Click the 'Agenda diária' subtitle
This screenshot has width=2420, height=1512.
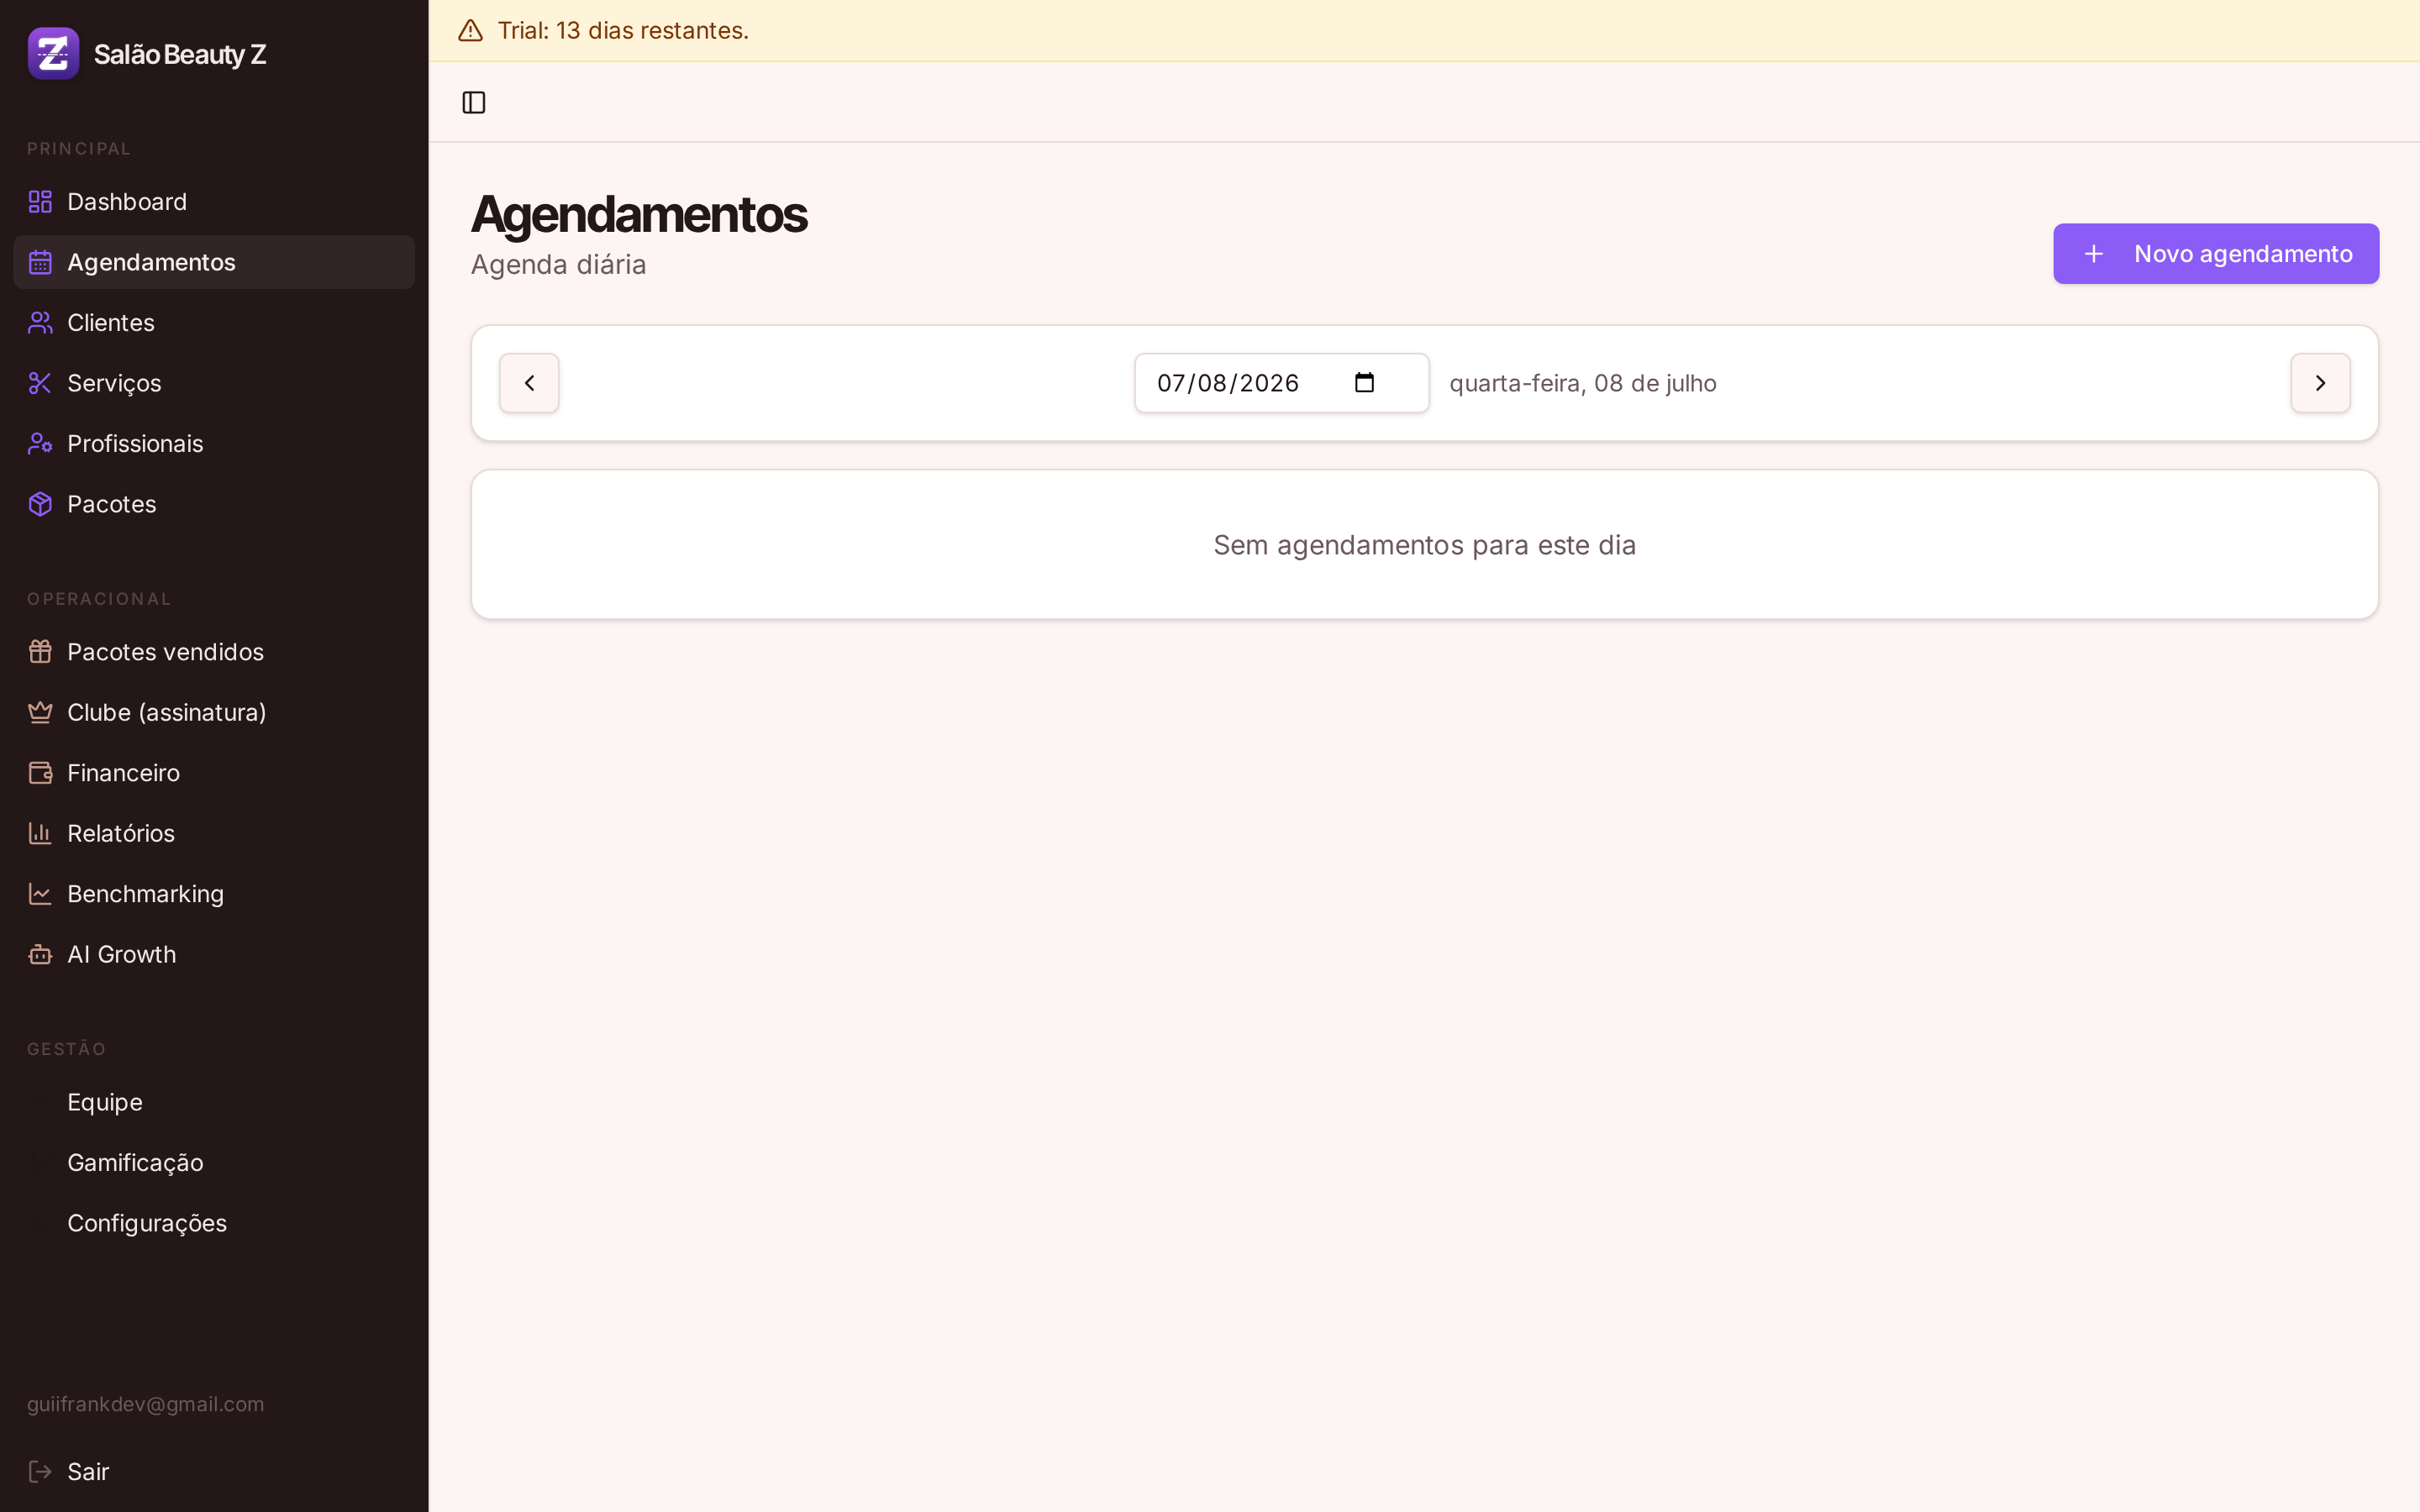[558, 265]
